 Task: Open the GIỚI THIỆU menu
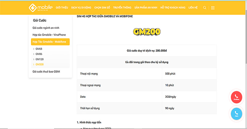(62, 7)
